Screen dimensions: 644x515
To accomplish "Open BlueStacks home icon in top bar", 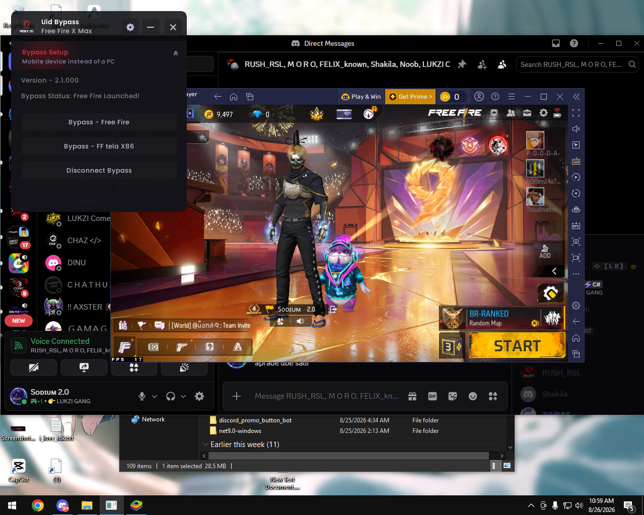I will point(234,97).
